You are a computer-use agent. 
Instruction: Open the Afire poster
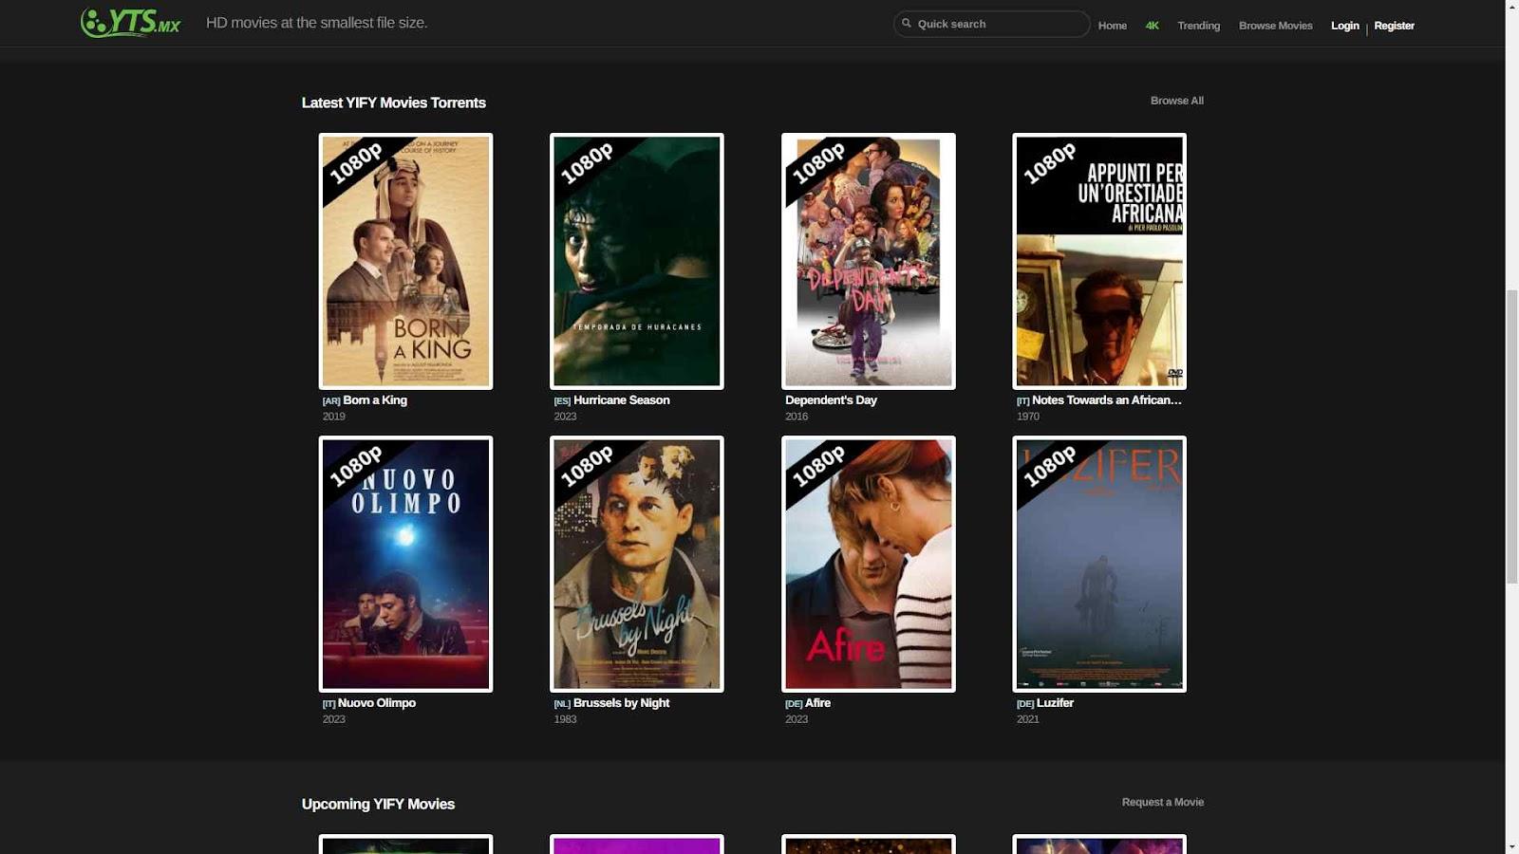868,564
